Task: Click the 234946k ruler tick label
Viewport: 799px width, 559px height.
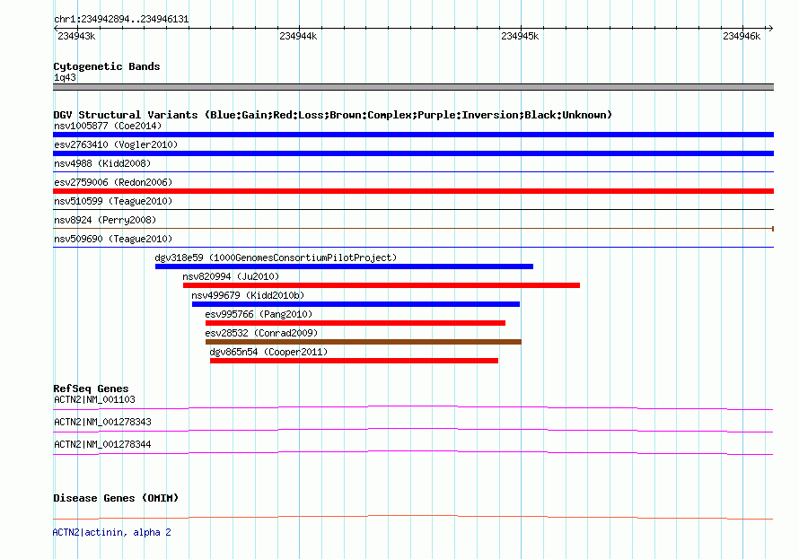Action: (x=742, y=36)
